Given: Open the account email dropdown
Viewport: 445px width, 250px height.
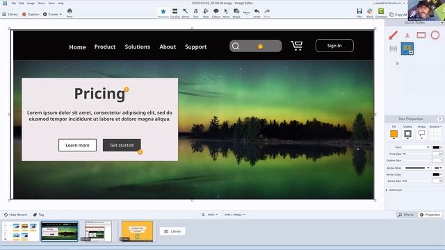Looking at the screenshot, I should tap(389, 3).
